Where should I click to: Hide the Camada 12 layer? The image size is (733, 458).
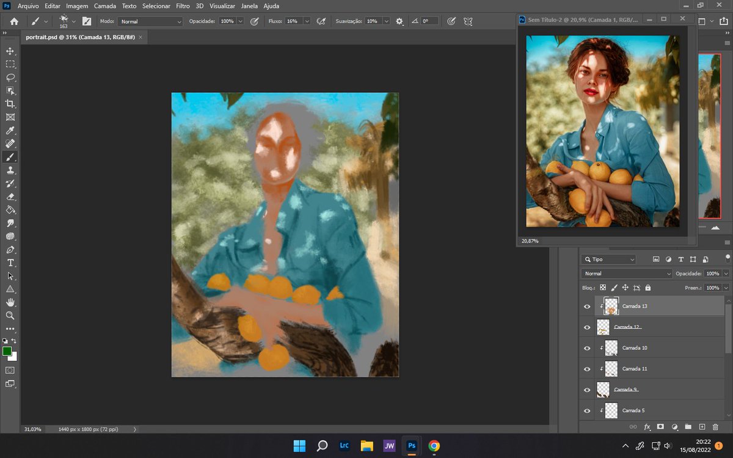coord(586,327)
